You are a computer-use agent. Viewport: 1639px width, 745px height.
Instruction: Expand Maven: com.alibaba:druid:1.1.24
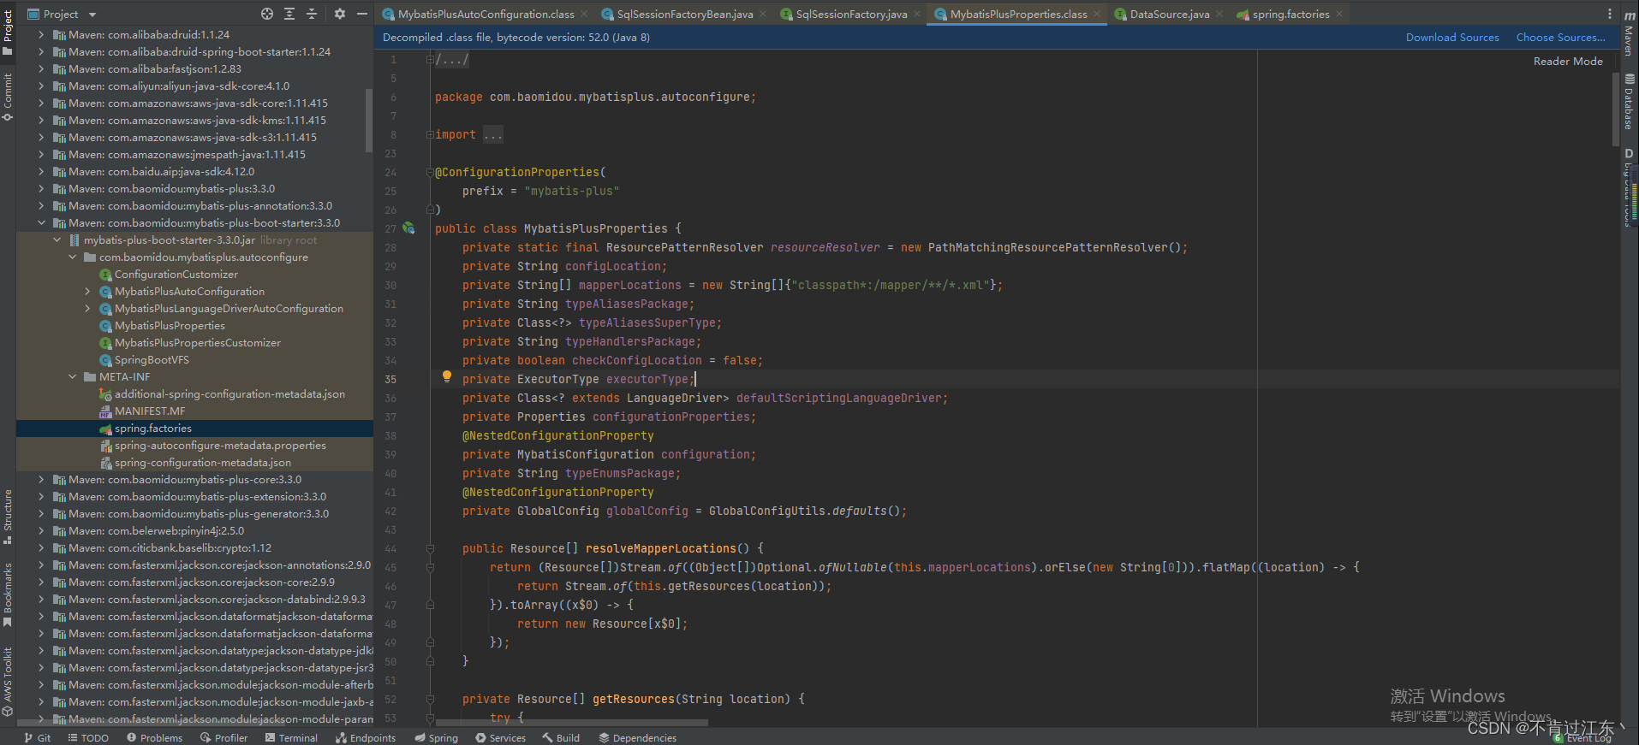(x=41, y=34)
